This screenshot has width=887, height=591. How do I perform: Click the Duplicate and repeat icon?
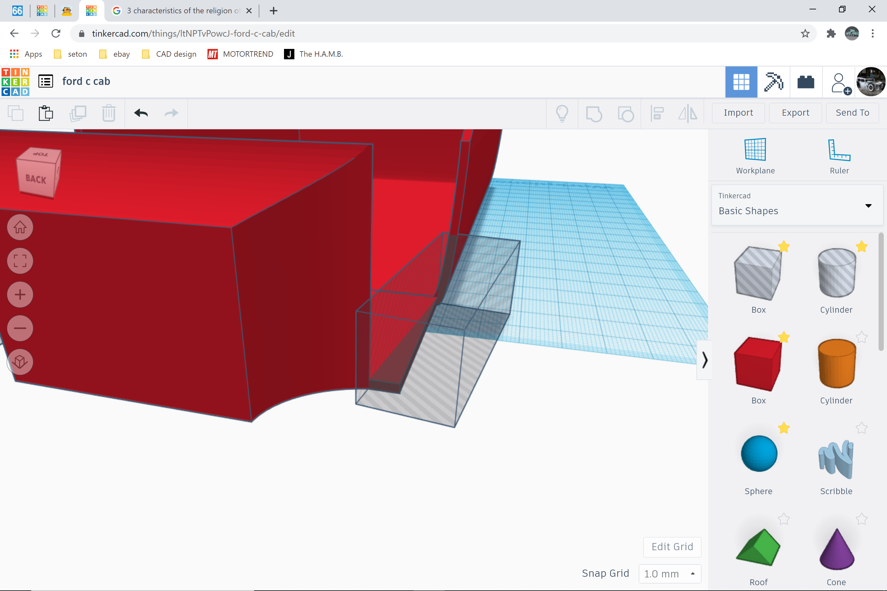click(x=78, y=113)
